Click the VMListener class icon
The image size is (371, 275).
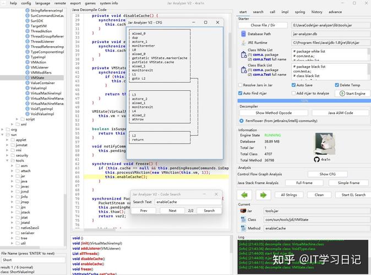pyautogui.click(x=28, y=68)
